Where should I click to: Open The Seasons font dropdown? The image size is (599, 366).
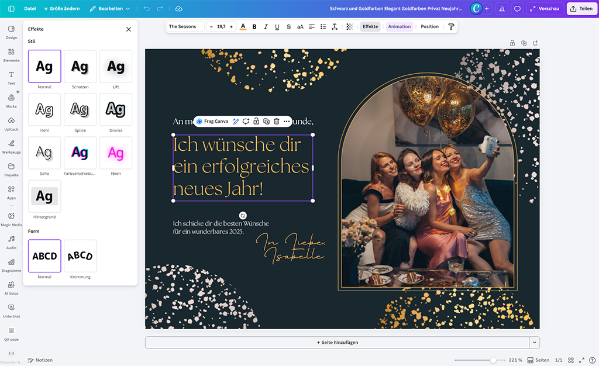tap(185, 27)
